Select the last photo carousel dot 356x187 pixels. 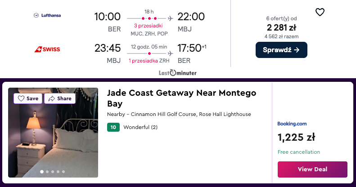(63, 172)
